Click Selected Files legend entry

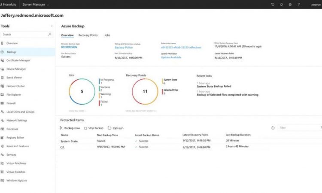click(x=170, y=91)
